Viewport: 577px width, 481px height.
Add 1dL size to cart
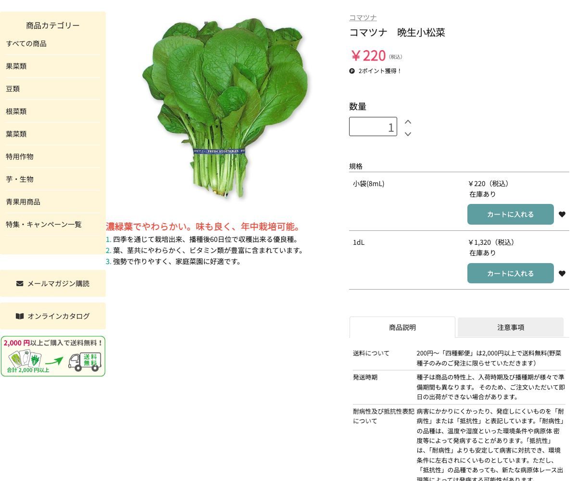[510, 273]
